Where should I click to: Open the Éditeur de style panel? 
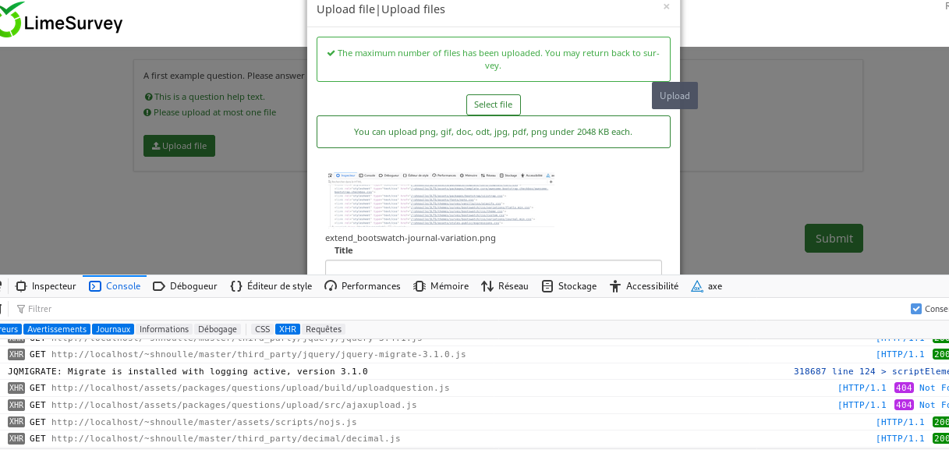pos(271,286)
